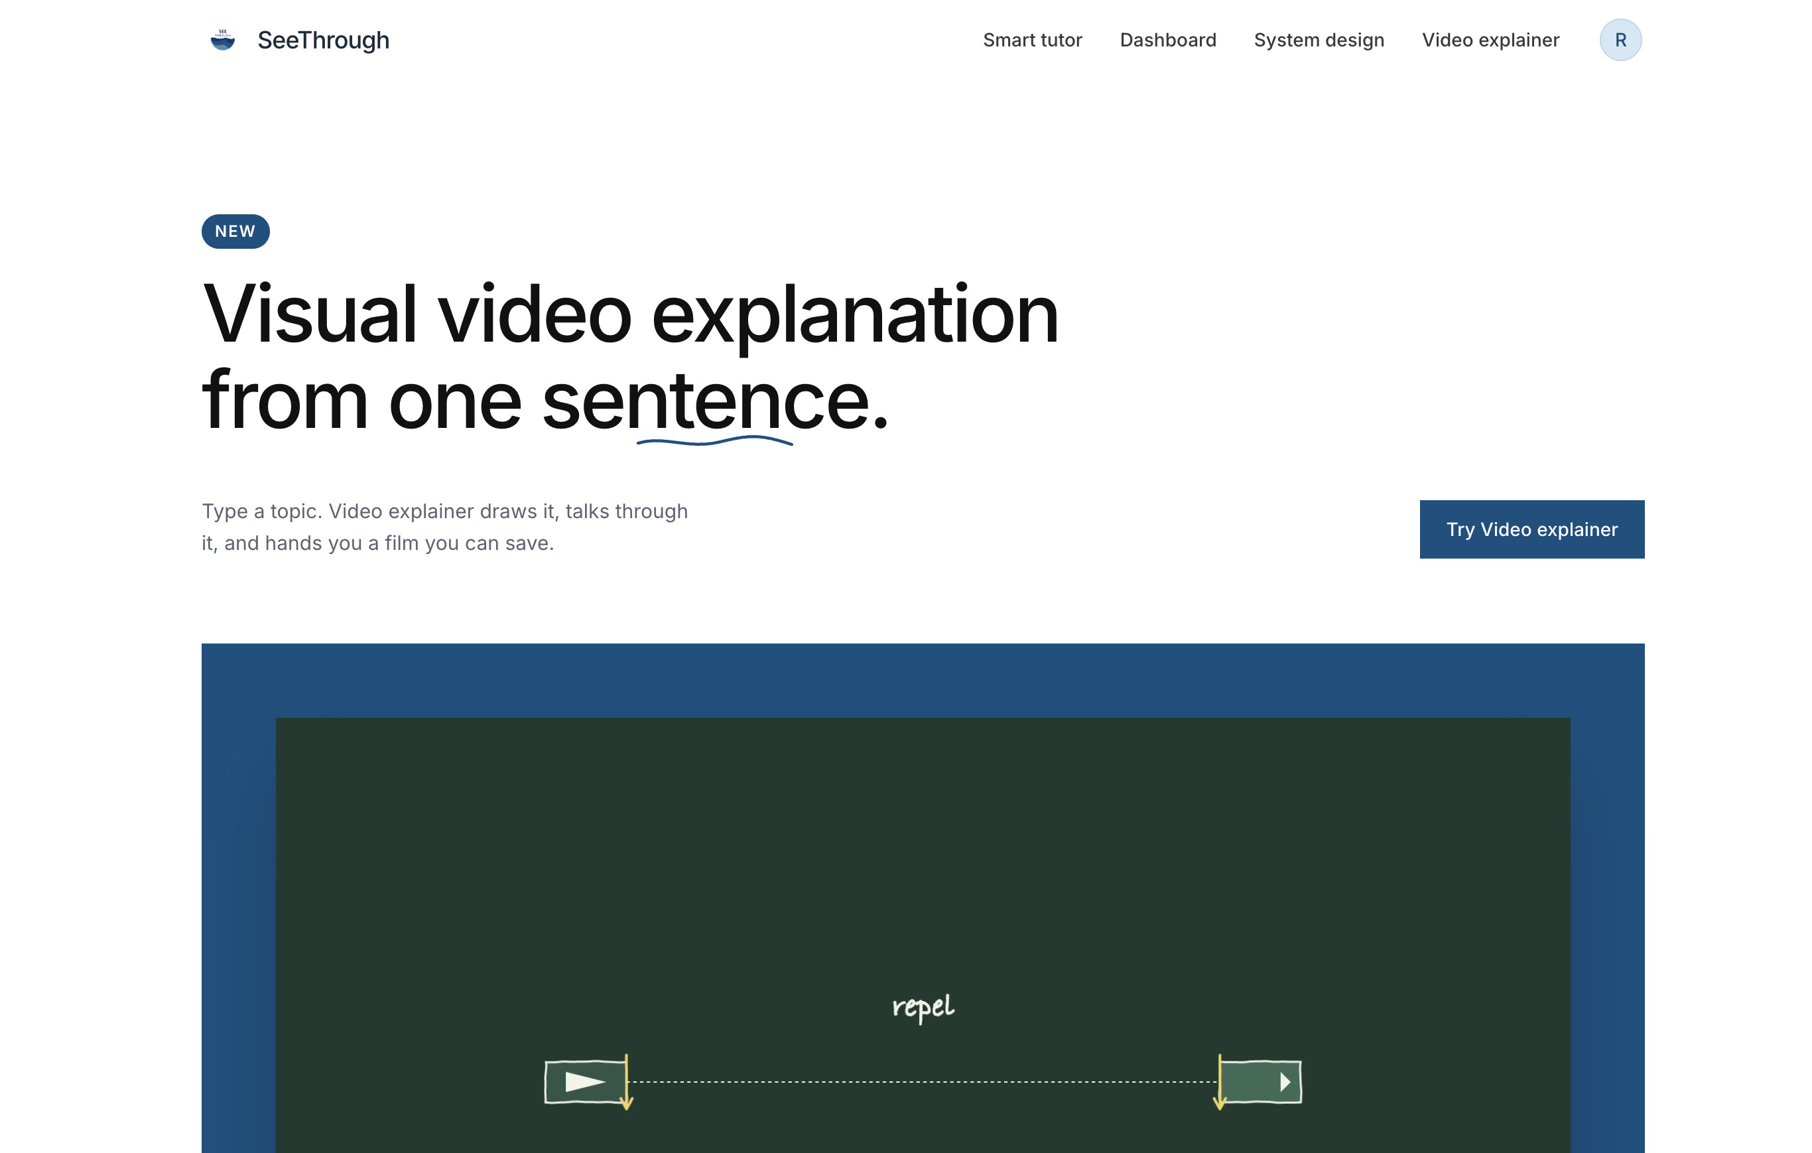Click the left magnet box in the video

pos(586,1081)
